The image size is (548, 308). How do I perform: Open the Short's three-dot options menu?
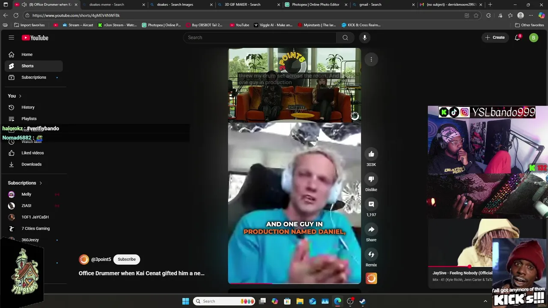click(x=371, y=59)
